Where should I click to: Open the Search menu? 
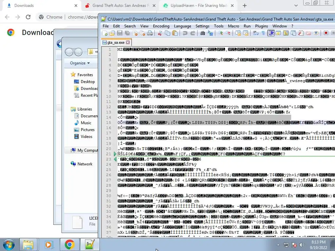[130, 26]
